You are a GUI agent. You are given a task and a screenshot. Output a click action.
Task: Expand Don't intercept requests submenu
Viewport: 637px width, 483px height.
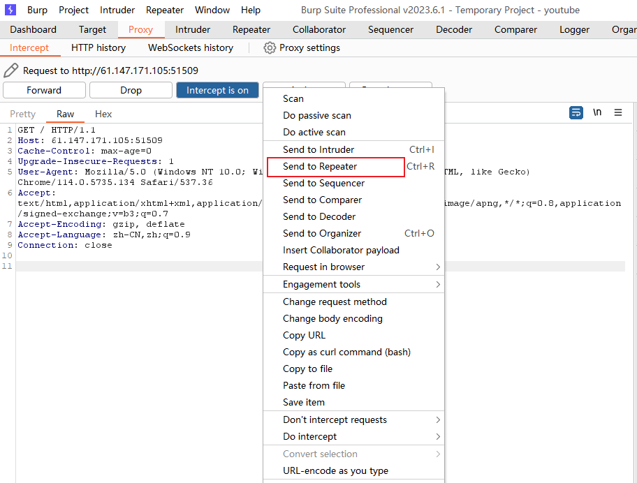point(353,419)
